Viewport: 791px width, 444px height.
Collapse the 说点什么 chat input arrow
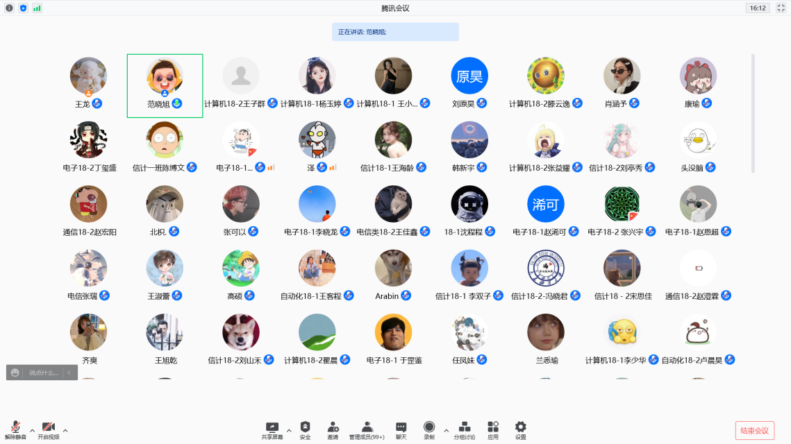click(69, 373)
